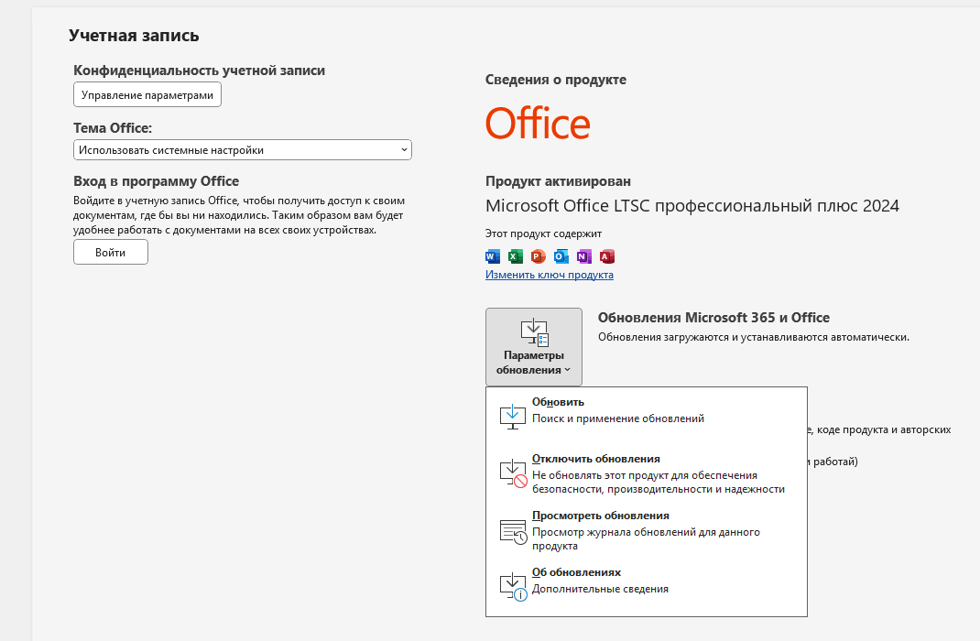Click the OneNote app icon
980x641 pixels.
point(584,256)
